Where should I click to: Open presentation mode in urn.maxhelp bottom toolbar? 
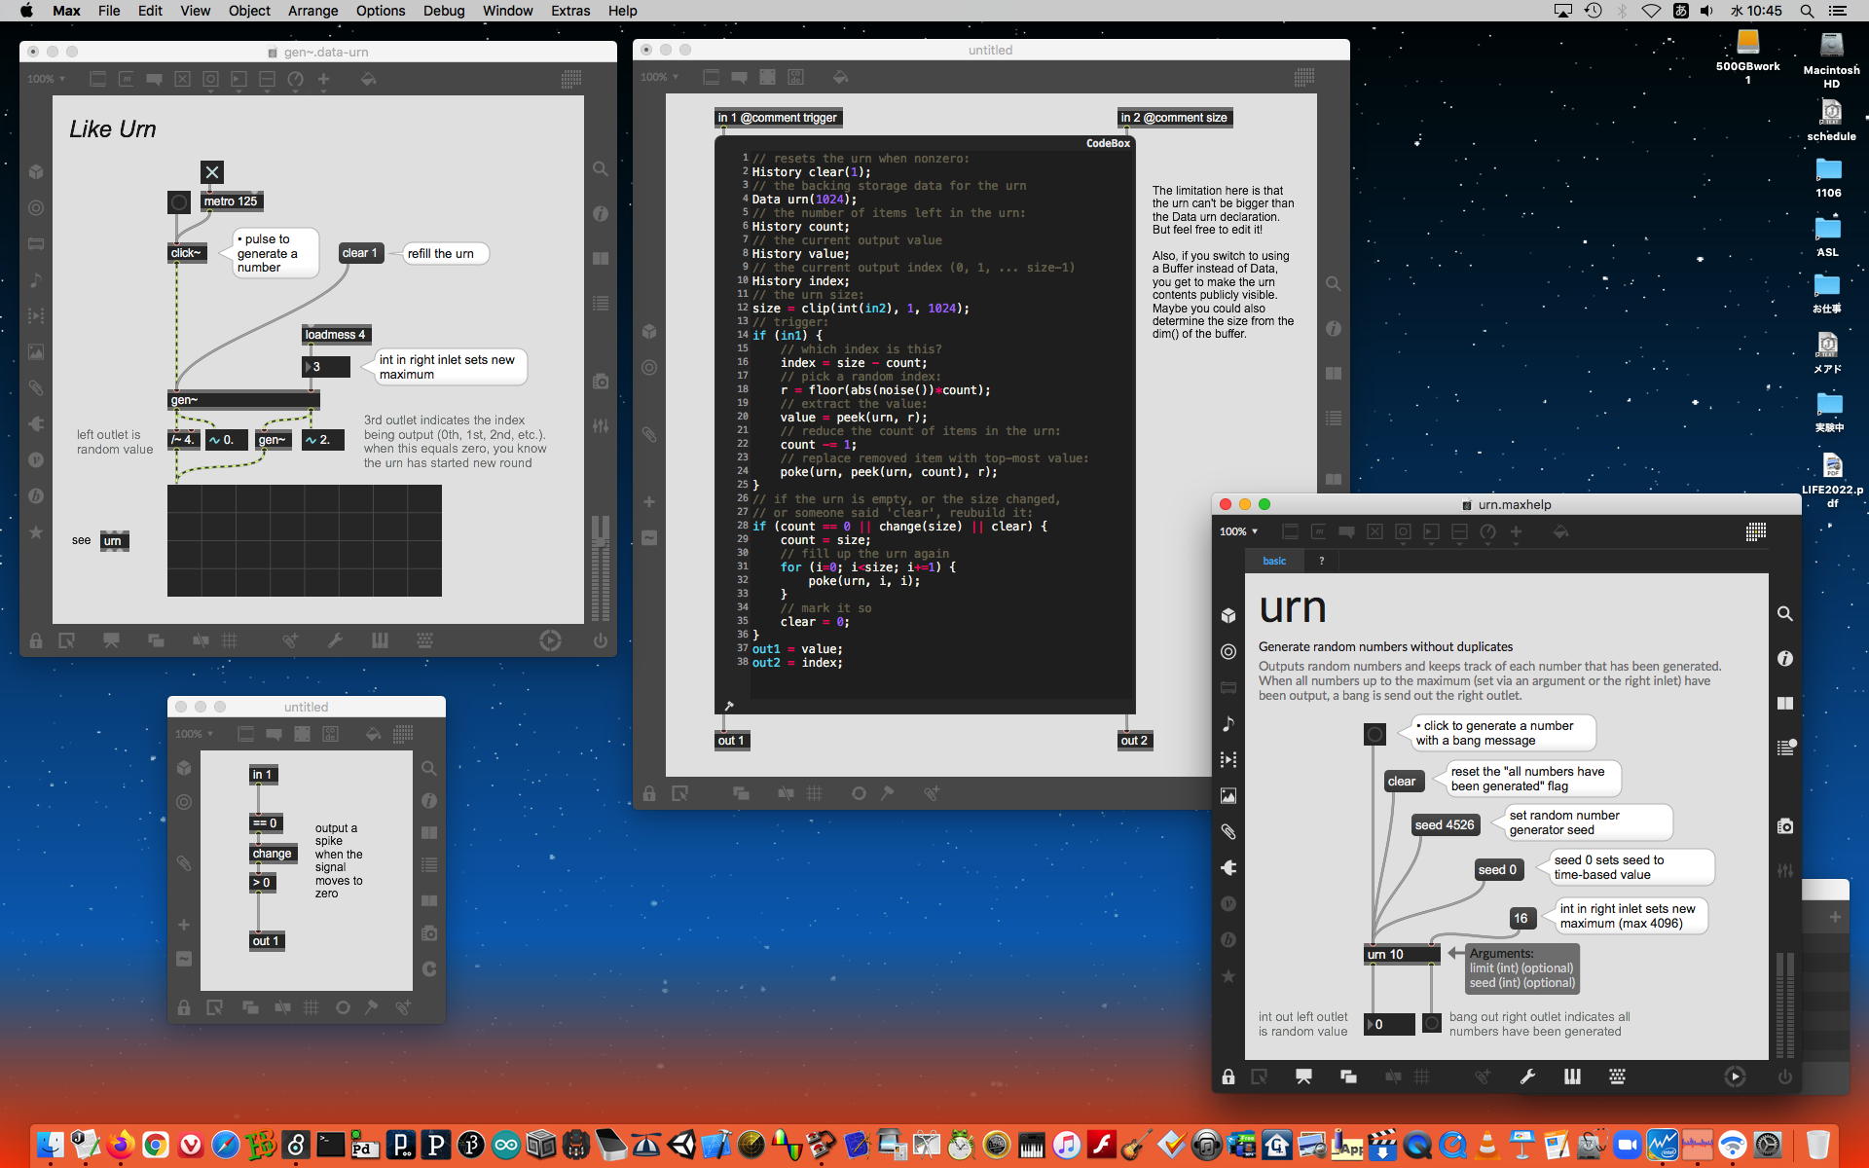[x=1303, y=1077]
